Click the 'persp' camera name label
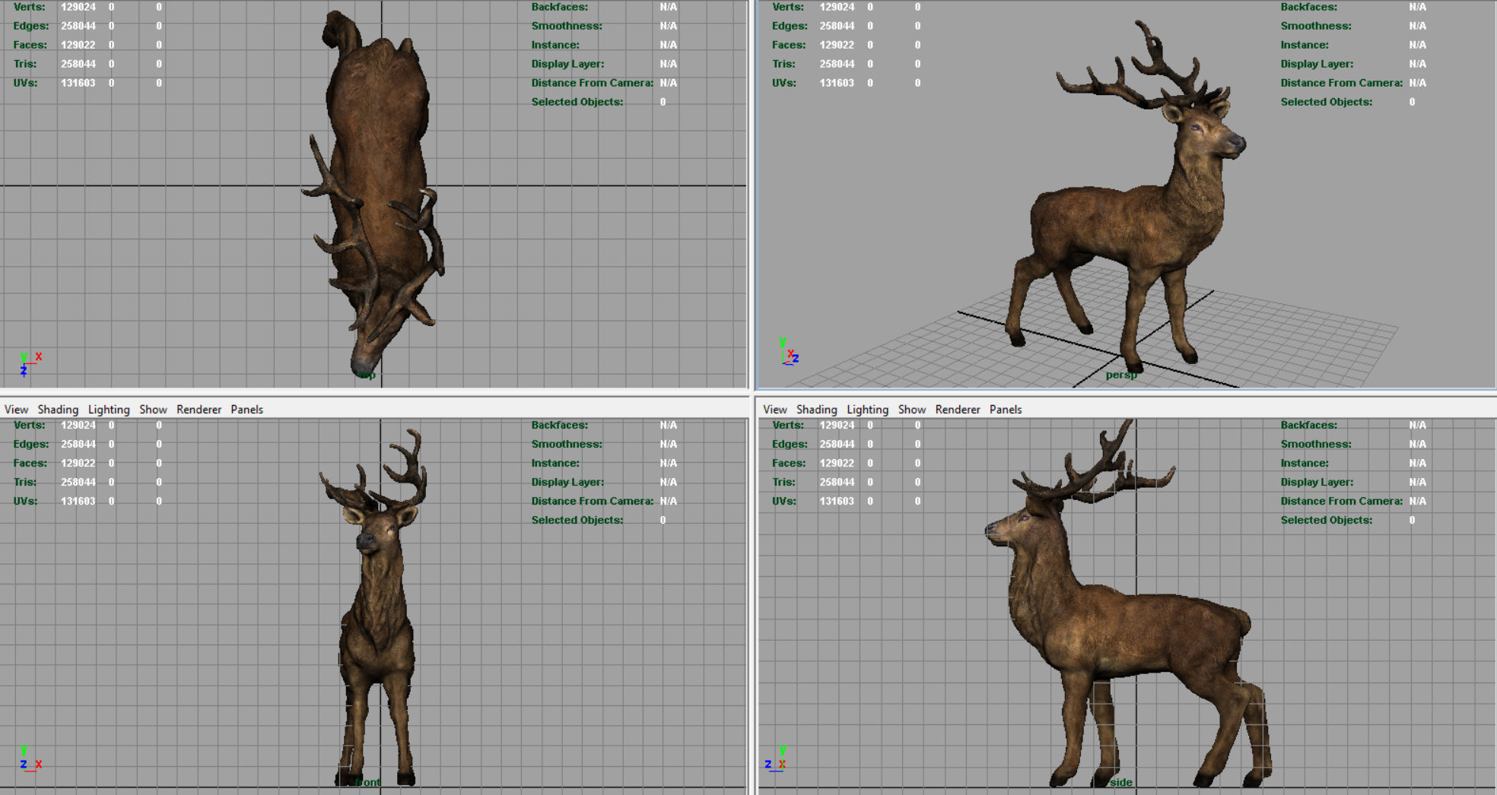Screen dimensions: 1497x795 [1121, 375]
